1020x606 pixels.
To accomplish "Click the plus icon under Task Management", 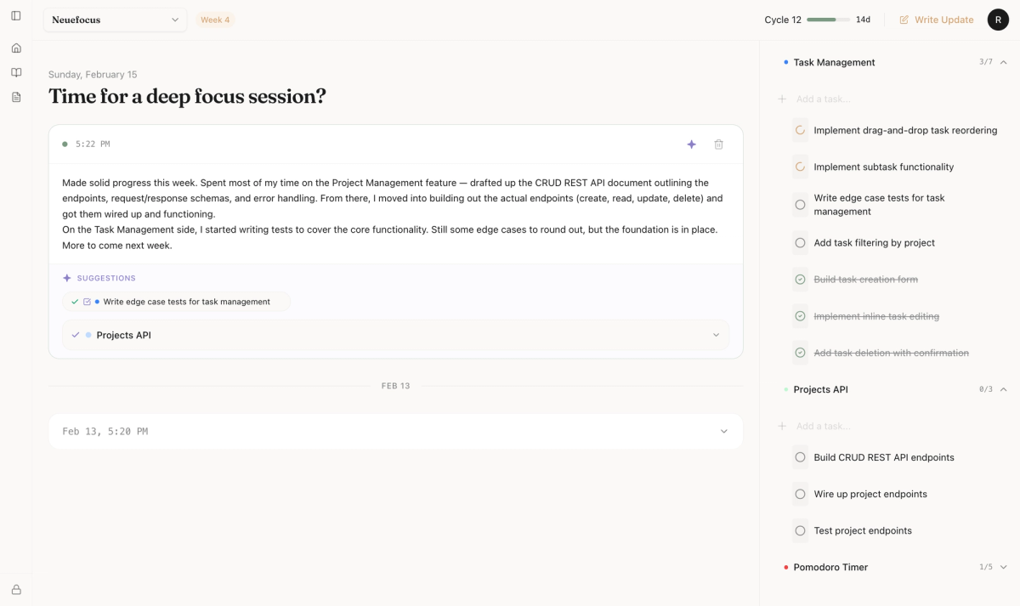I will 782,99.
